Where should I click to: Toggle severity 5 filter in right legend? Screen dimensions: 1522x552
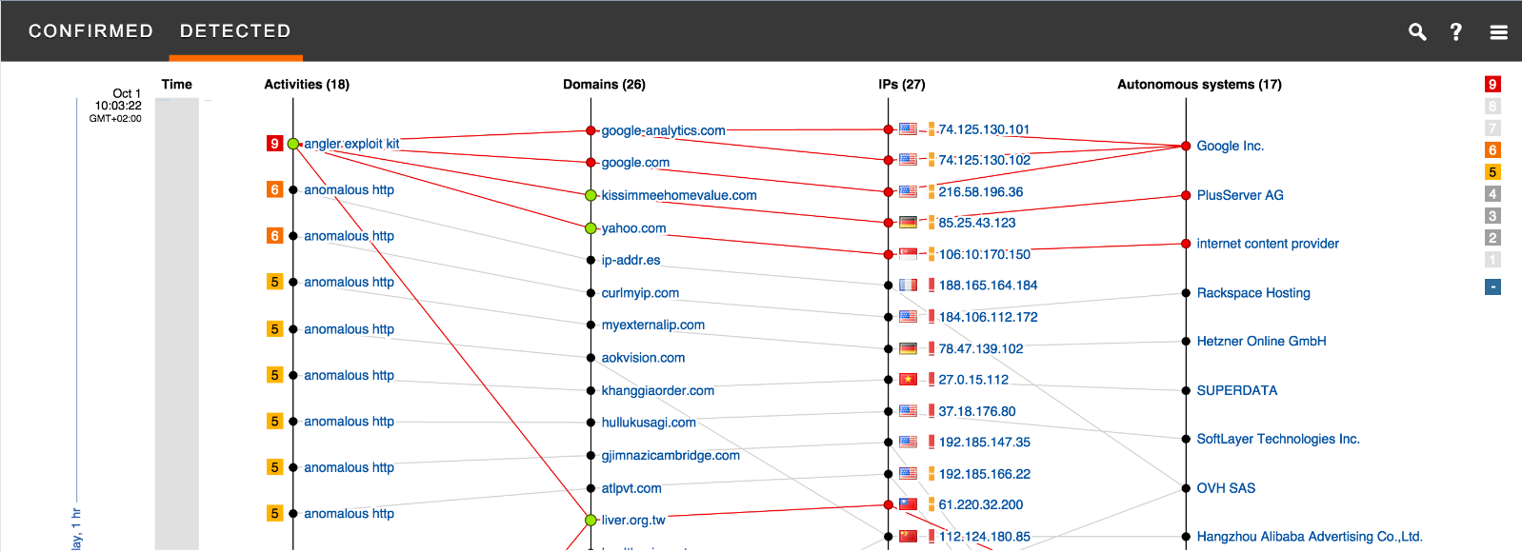pyautogui.click(x=1492, y=172)
